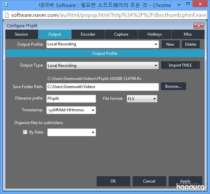The height and width of the screenshot is (194, 210).
Task: Open the Misc tab
Action: (x=188, y=34)
